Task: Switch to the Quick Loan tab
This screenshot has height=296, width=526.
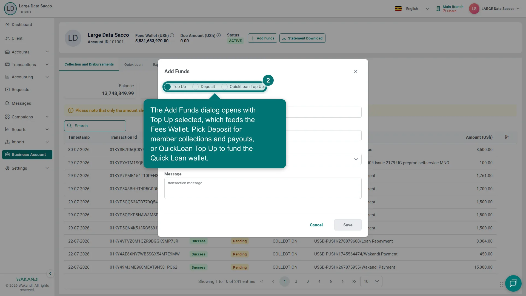Action: (133, 65)
